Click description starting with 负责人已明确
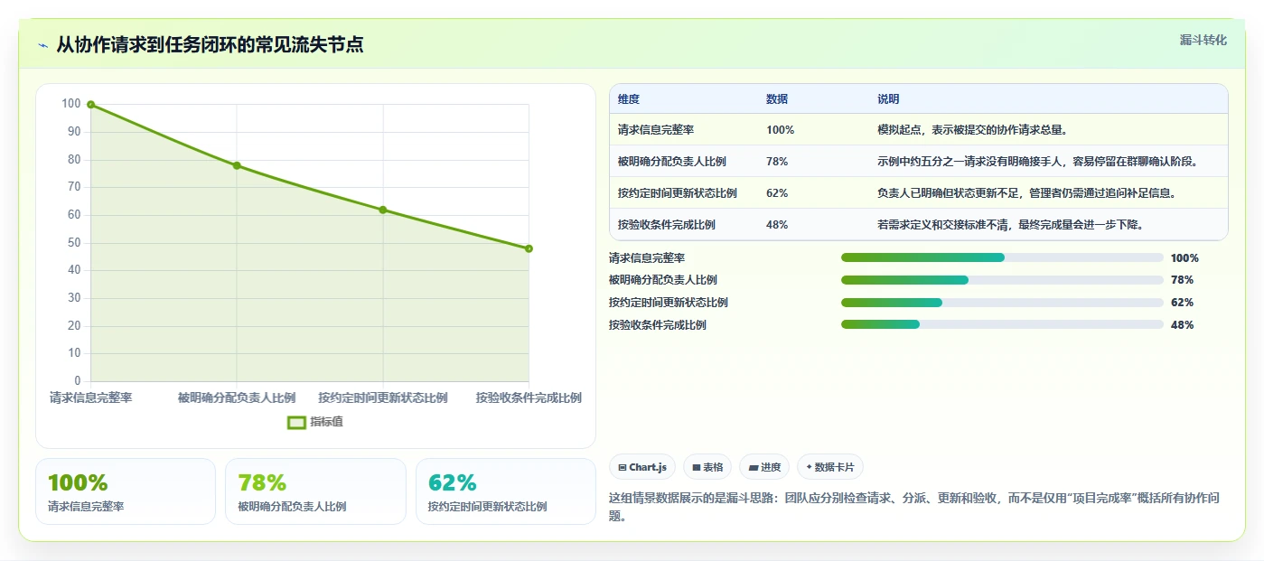1264x561 pixels. coord(1026,193)
